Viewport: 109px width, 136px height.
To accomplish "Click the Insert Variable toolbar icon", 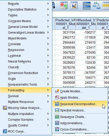I will 74,5.
